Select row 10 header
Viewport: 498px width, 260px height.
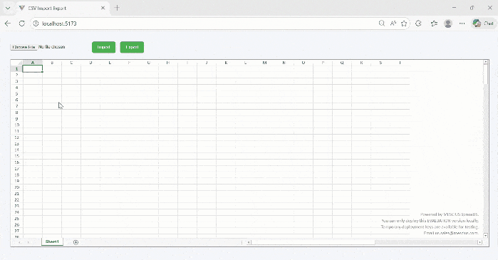pos(17,125)
